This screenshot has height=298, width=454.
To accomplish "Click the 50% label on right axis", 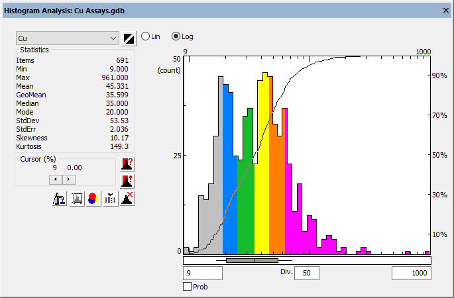I will pyautogui.click(x=439, y=155).
